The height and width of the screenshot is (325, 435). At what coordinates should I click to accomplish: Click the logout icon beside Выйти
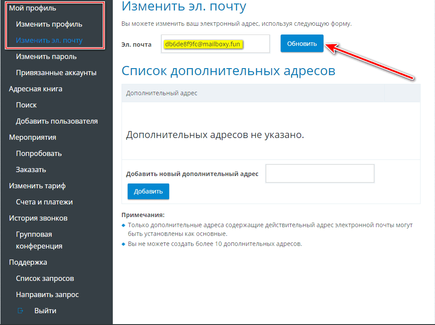pyautogui.click(x=21, y=311)
